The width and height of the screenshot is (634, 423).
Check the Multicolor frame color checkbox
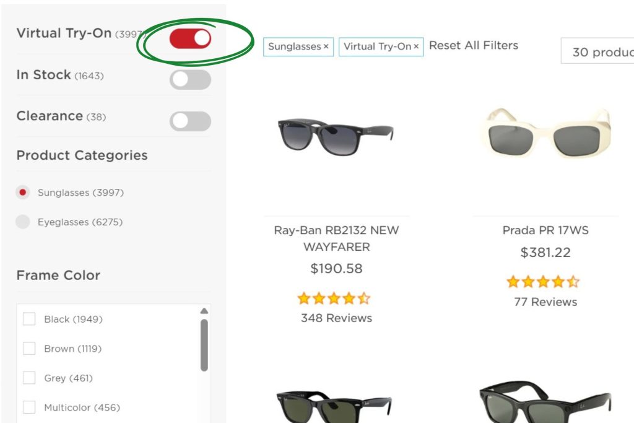coord(29,408)
